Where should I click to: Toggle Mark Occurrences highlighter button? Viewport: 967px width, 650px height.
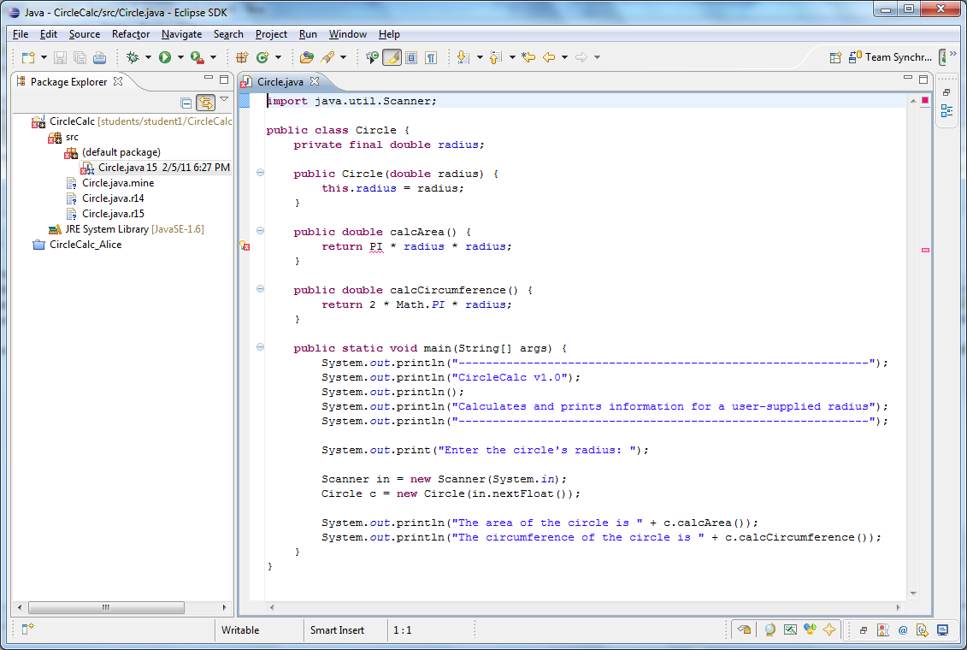(x=392, y=57)
